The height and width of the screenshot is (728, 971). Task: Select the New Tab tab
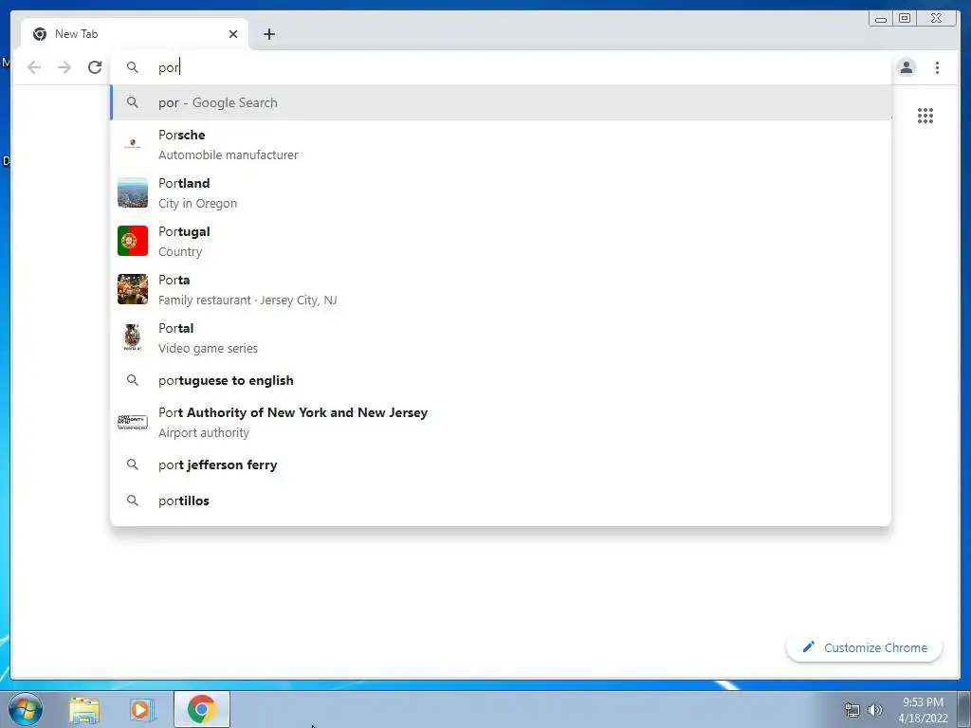[x=135, y=34]
